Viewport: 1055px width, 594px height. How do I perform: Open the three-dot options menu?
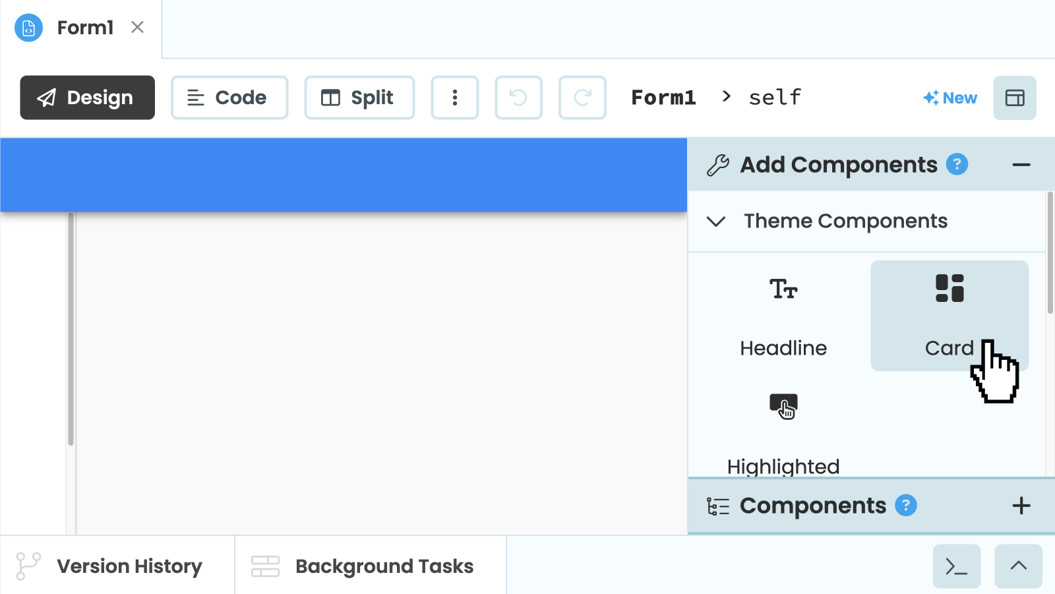tap(455, 98)
